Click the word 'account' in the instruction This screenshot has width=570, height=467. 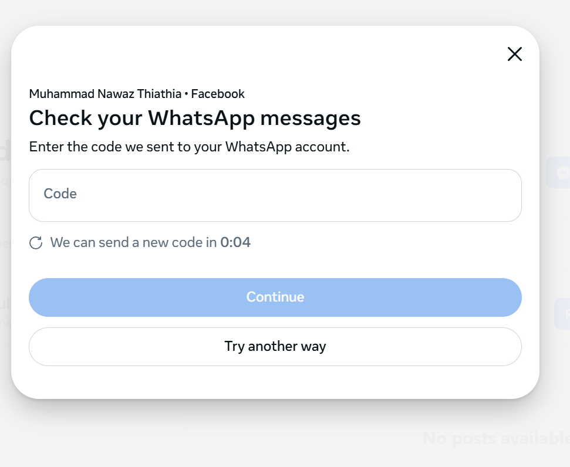coord(322,147)
